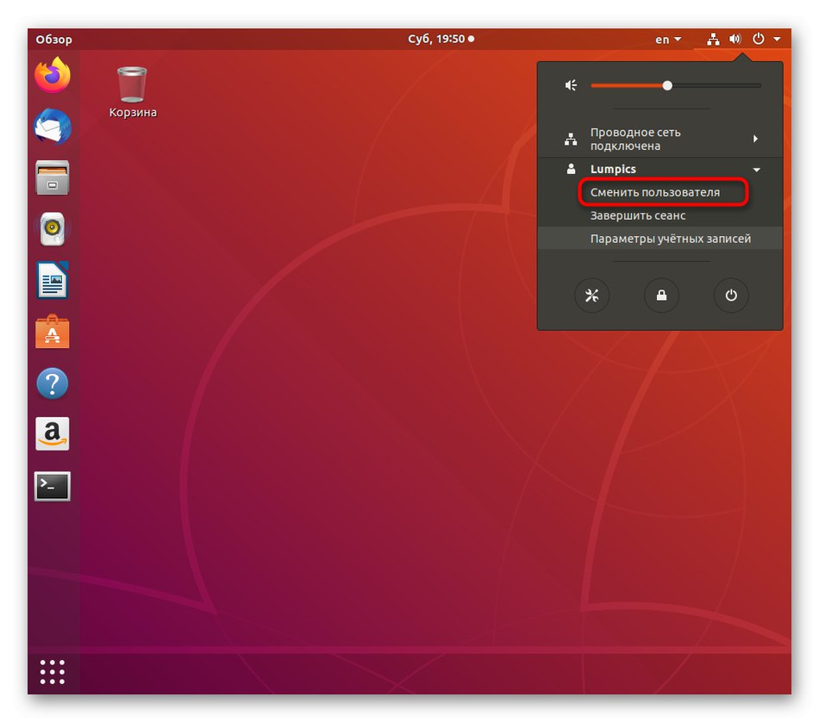819x722 pixels.
Task: Open the Обзор activities overview
Action: tap(53, 39)
